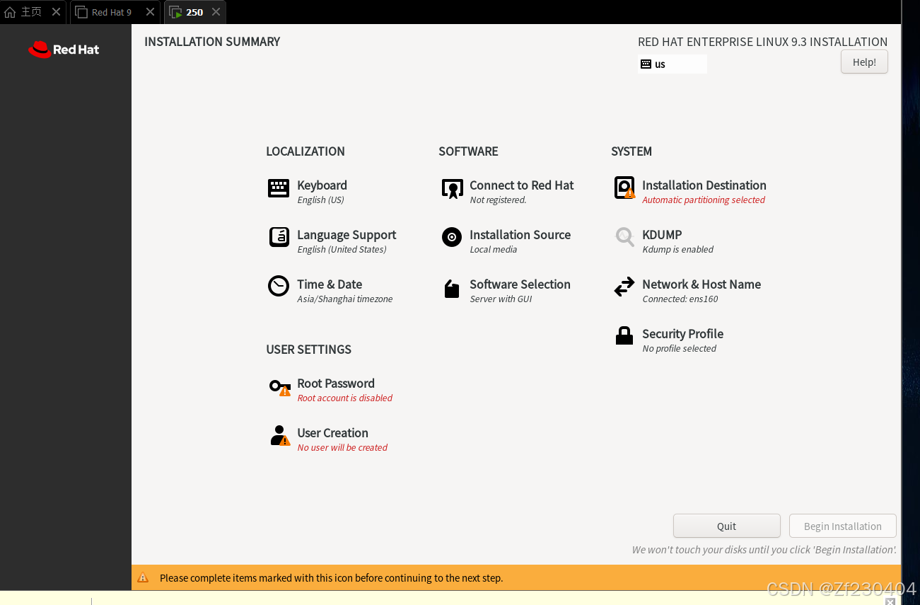Open Installation Source

(x=520, y=235)
